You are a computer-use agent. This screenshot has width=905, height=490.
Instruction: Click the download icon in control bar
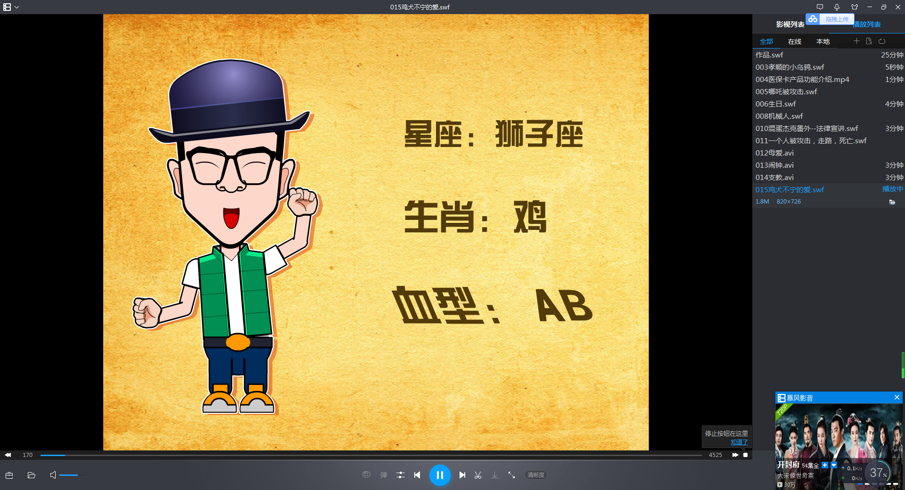pyautogui.click(x=494, y=475)
